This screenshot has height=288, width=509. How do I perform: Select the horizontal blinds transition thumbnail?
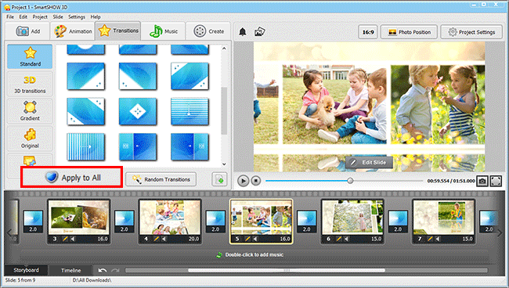(x=190, y=111)
